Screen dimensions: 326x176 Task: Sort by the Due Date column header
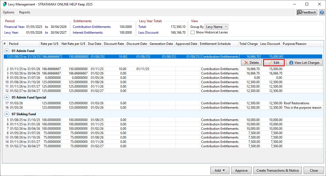coord(95,44)
